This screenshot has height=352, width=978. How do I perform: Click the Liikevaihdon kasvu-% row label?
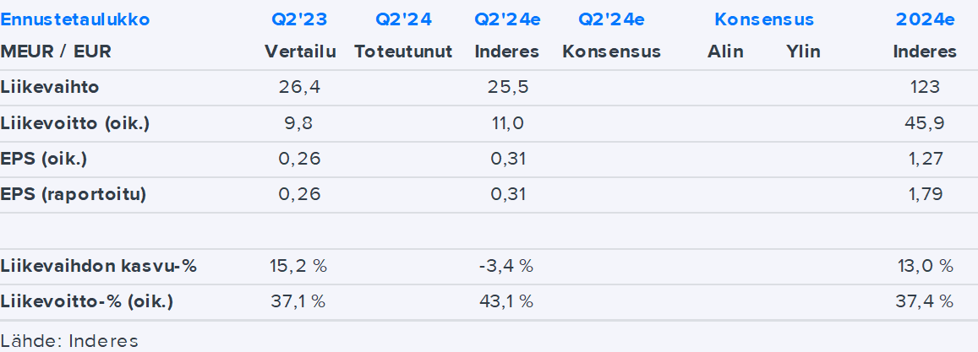[x=99, y=266]
